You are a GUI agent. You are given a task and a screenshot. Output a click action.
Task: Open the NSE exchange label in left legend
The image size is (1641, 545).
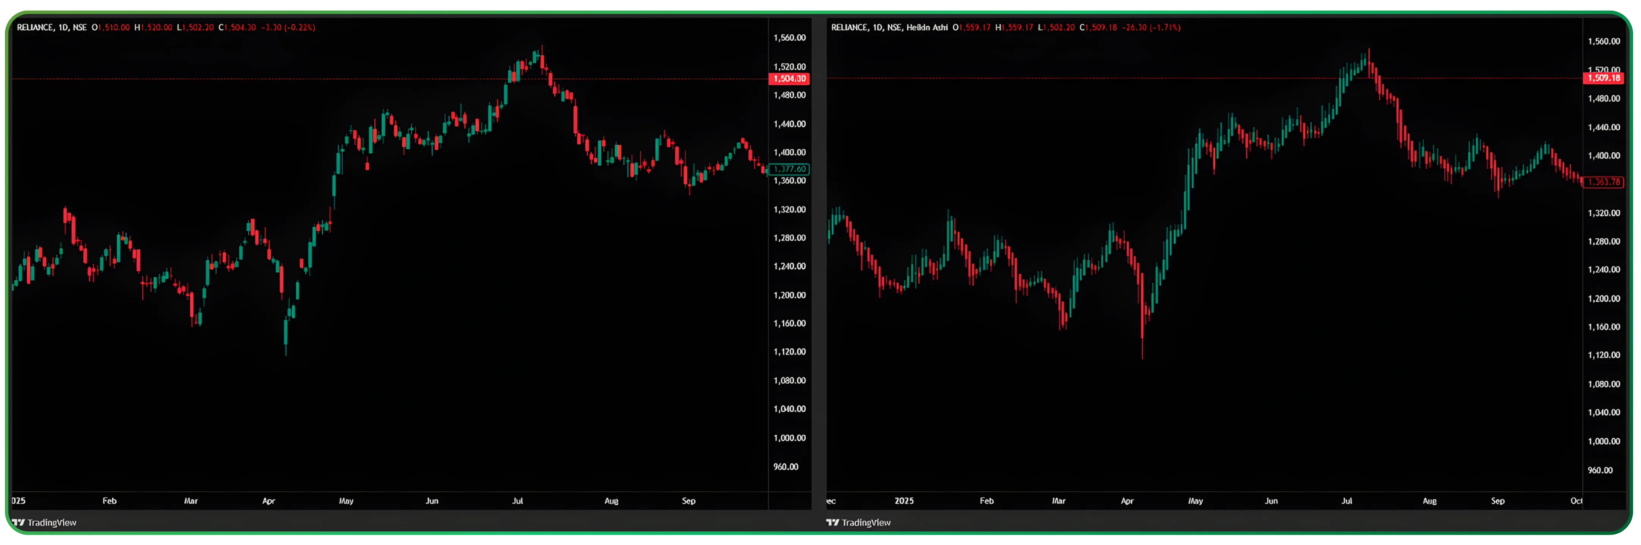pos(80,27)
